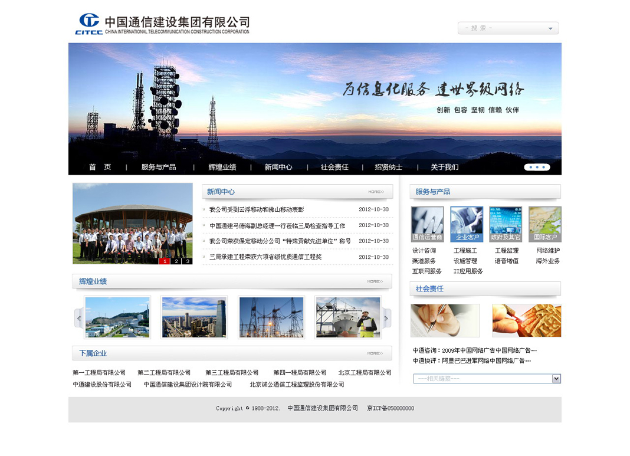Click the banner's three-dot slide pager
The height and width of the screenshot is (456, 630).
coord(537,167)
